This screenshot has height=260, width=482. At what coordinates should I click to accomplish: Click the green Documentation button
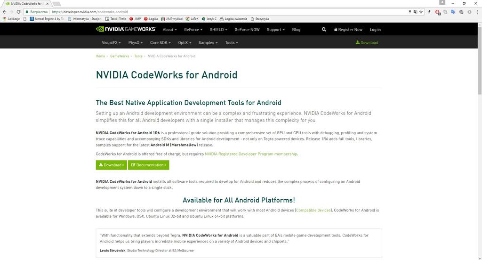coord(148,165)
